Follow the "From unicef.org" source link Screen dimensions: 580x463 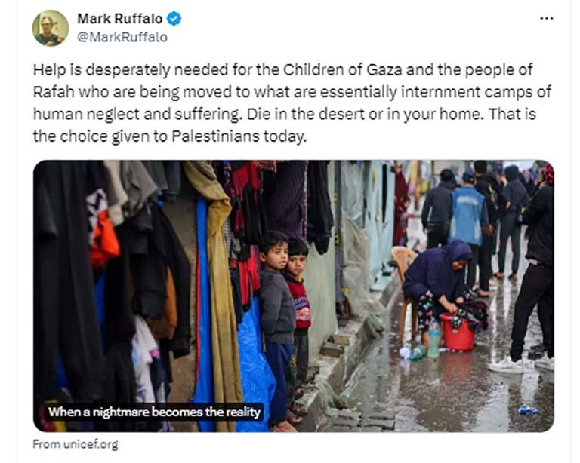click(x=76, y=444)
